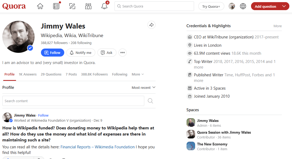
Task: Expand the Add question dropdown arrow
Action: click(x=284, y=6)
